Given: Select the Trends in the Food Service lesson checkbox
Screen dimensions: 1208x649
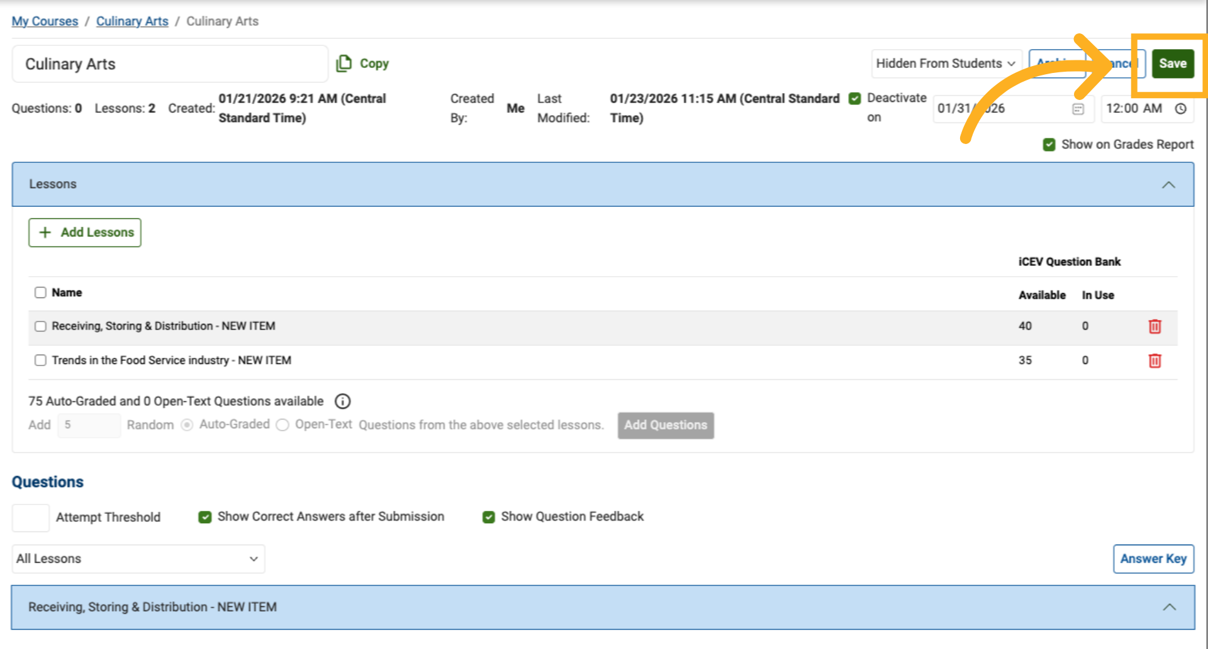Looking at the screenshot, I should pos(41,360).
